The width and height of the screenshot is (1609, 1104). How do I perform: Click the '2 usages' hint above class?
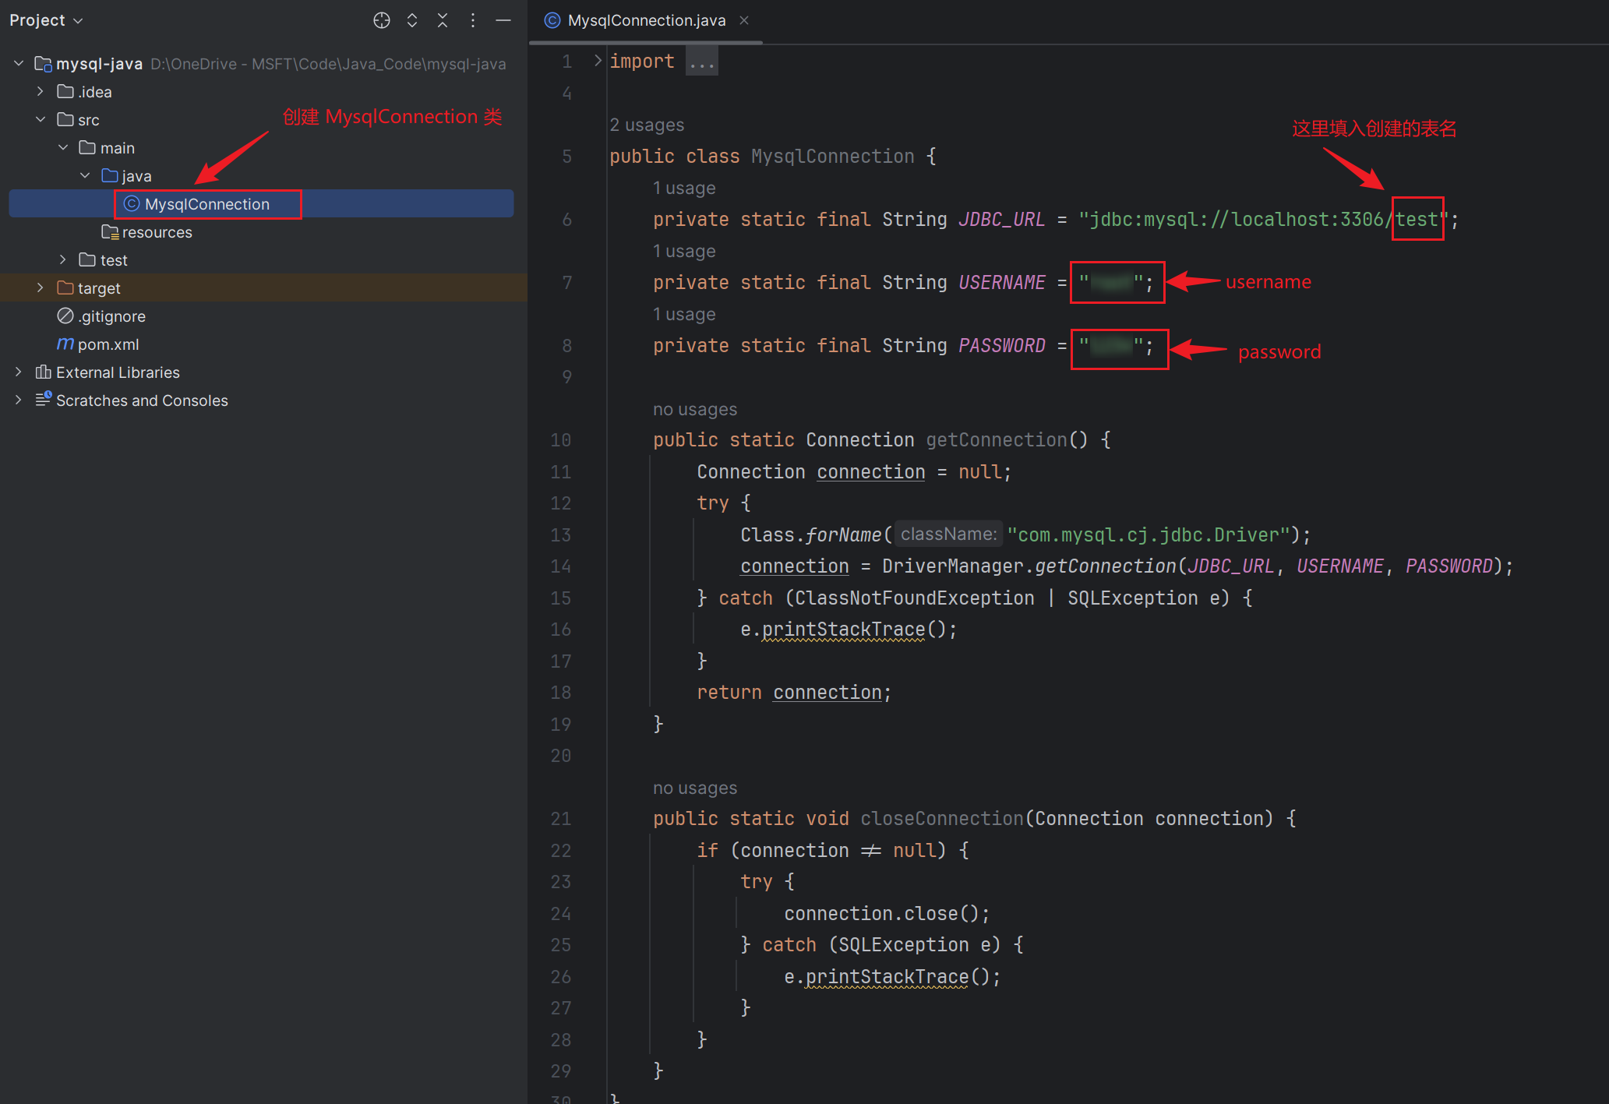click(x=647, y=125)
